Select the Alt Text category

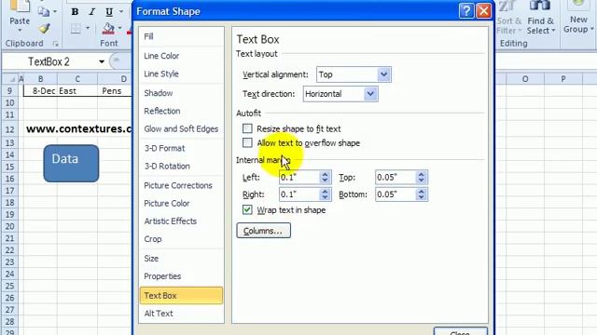coord(181,314)
